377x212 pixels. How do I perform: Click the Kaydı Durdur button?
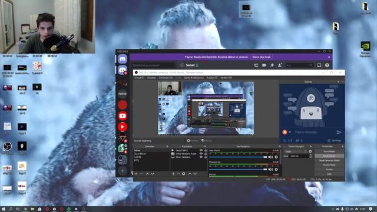pos(329,156)
